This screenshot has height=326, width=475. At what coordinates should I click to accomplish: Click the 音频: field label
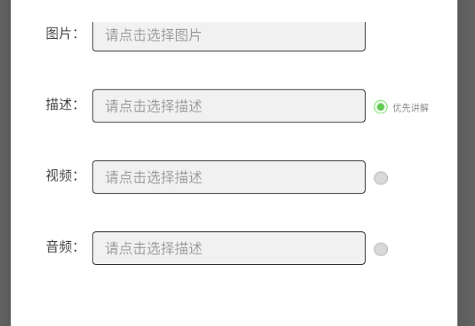pyautogui.click(x=62, y=247)
